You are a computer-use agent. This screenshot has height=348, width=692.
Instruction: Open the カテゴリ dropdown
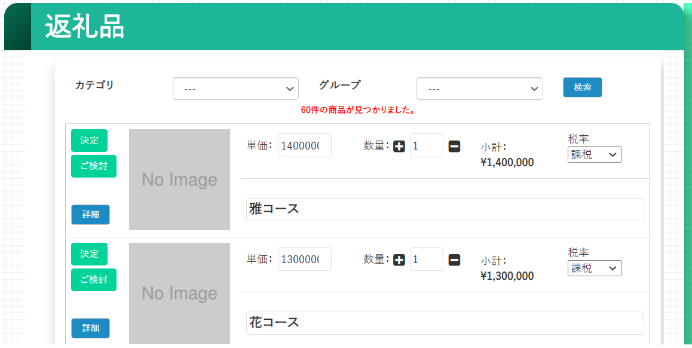coord(235,88)
